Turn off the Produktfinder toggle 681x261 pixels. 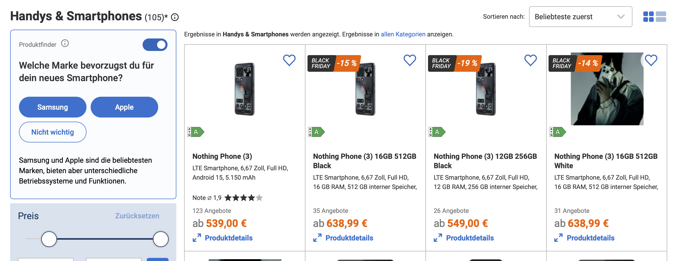[x=155, y=45]
